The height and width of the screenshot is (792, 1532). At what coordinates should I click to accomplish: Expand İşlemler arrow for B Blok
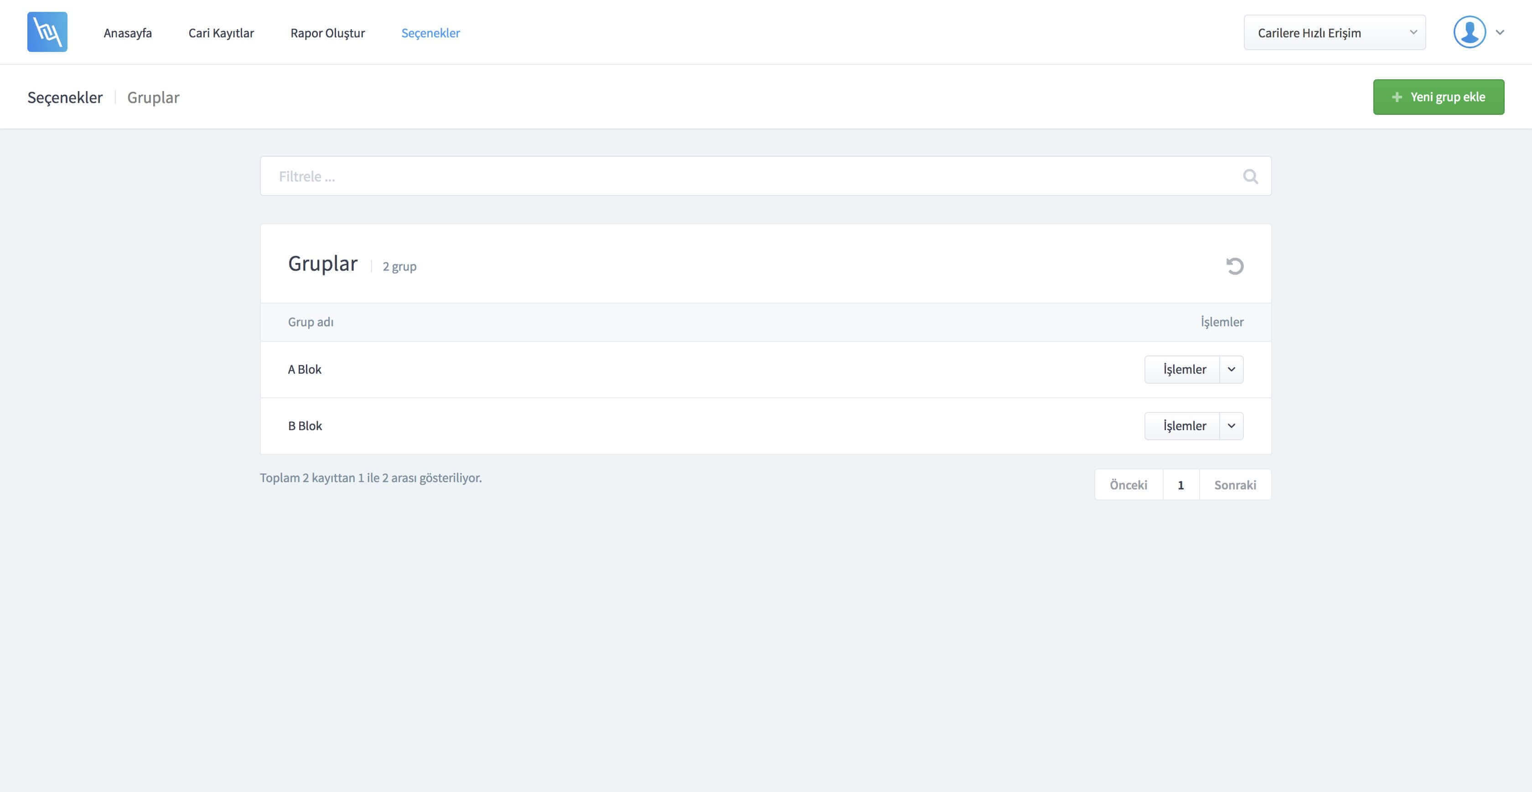1231,426
